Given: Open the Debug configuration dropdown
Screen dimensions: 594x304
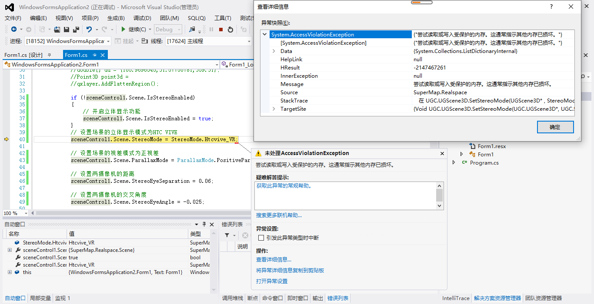Looking at the screenshot, I should (178, 30).
